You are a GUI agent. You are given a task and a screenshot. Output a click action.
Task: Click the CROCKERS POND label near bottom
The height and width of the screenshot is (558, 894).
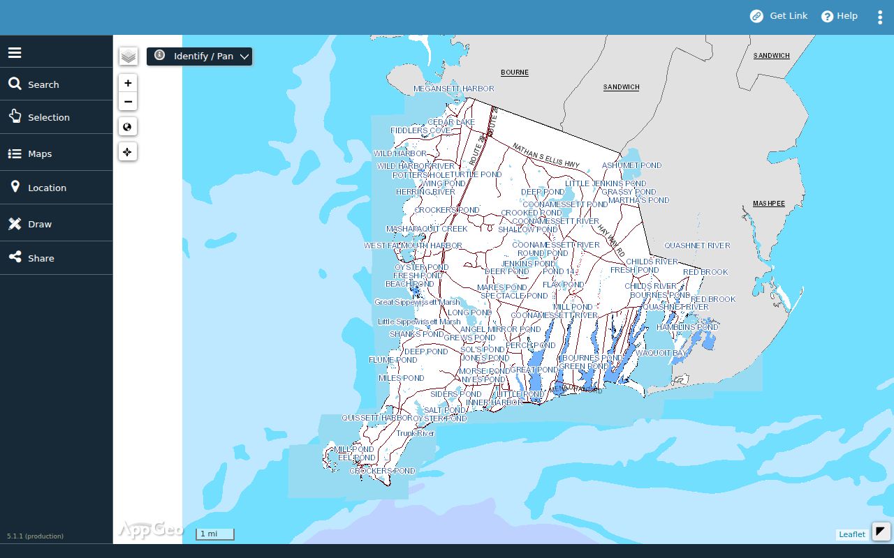383,471
